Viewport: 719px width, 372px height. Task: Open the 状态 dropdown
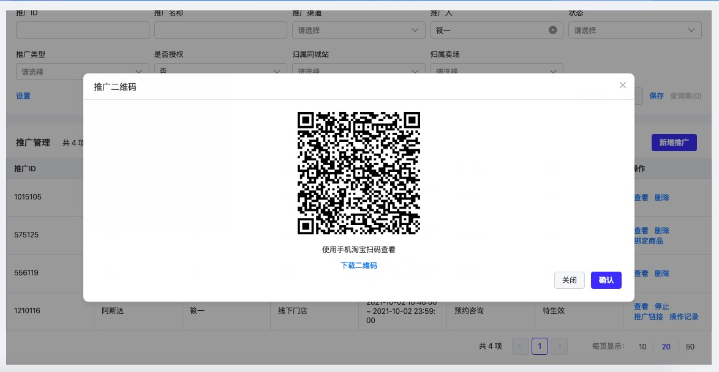click(x=634, y=30)
